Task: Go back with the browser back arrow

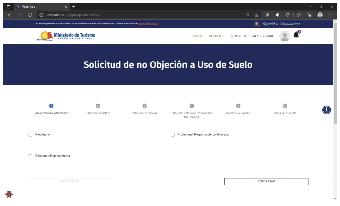Action: pyautogui.click(x=9, y=15)
